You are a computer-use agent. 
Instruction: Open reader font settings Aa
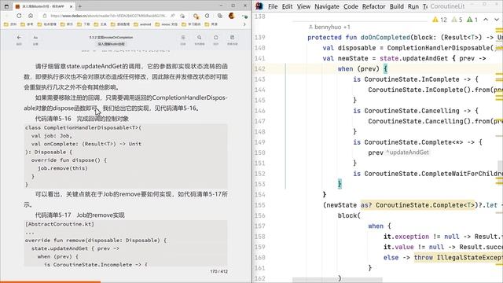tap(35, 38)
